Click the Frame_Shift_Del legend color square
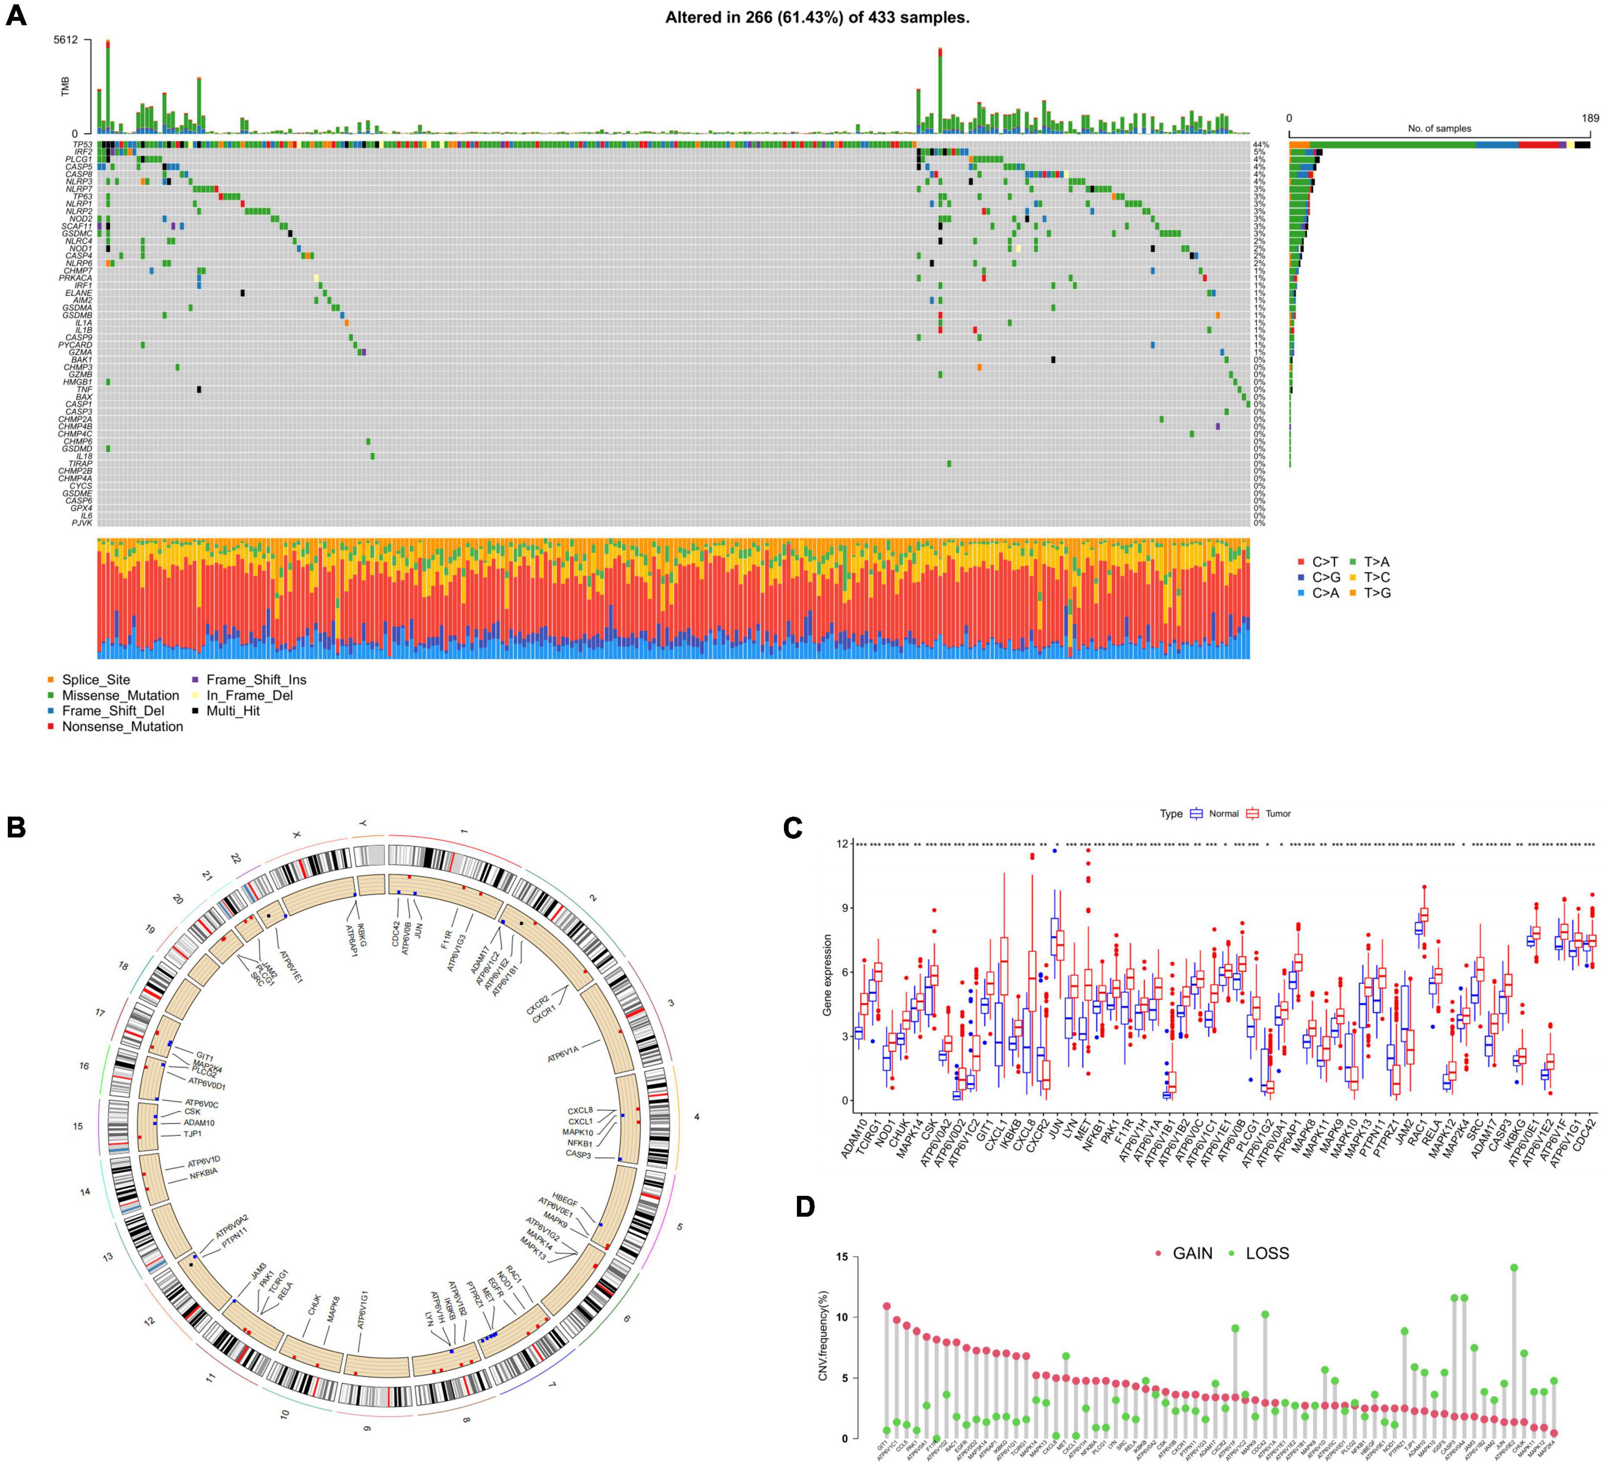 pos(51,711)
